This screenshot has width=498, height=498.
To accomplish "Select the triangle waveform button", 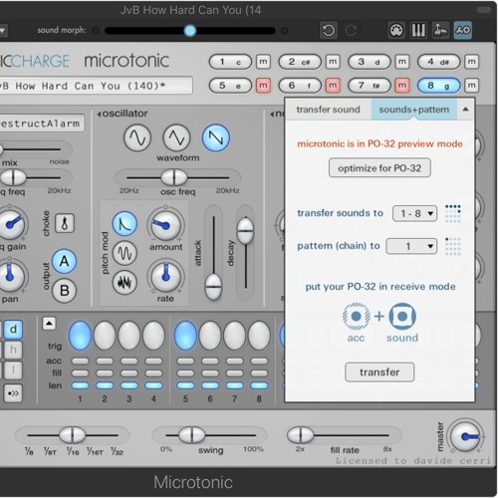I will click(176, 137).
